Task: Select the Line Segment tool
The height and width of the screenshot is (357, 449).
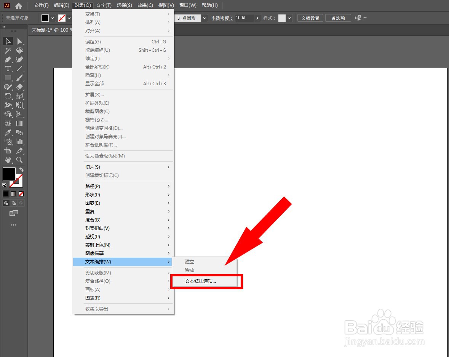Action: pos(19,69)
